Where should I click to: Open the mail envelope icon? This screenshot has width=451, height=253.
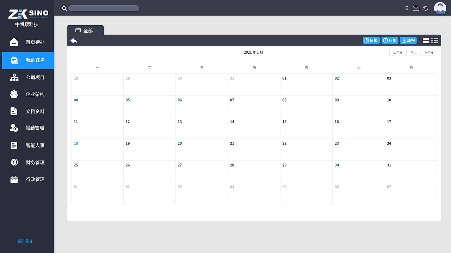[416, 8]
